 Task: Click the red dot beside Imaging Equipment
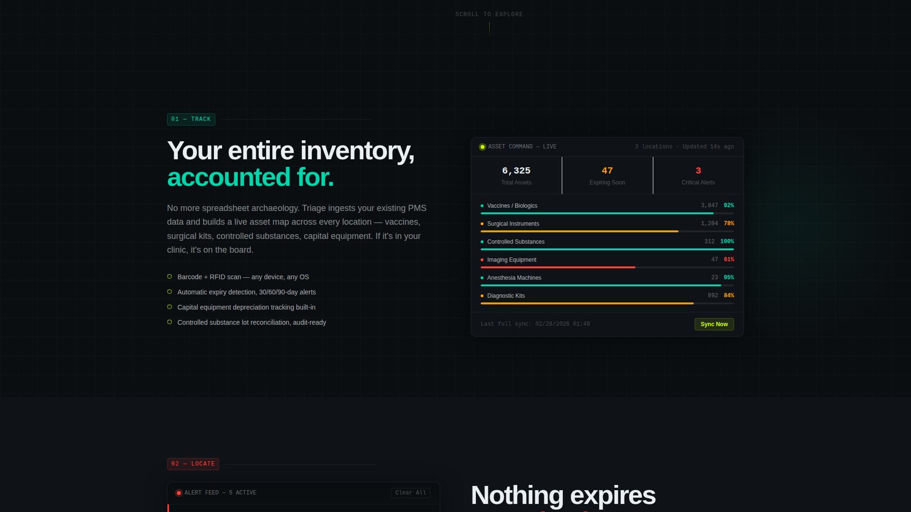coord(483,260)
